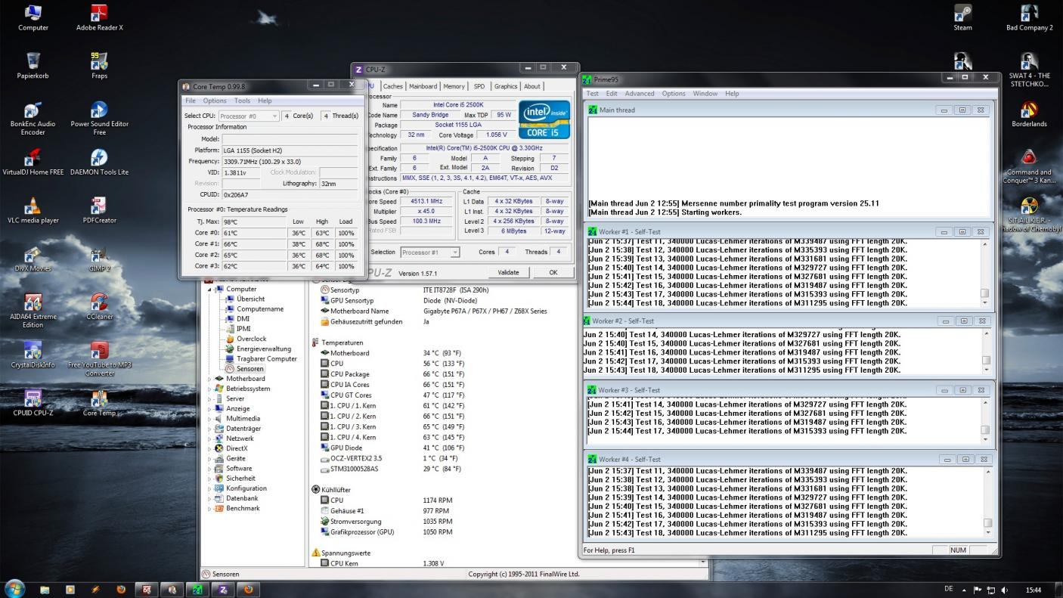1063x598 pixels.
Task: Launch Free YouTube to MP3 Converter icon
Action: (x=99, y=359)
